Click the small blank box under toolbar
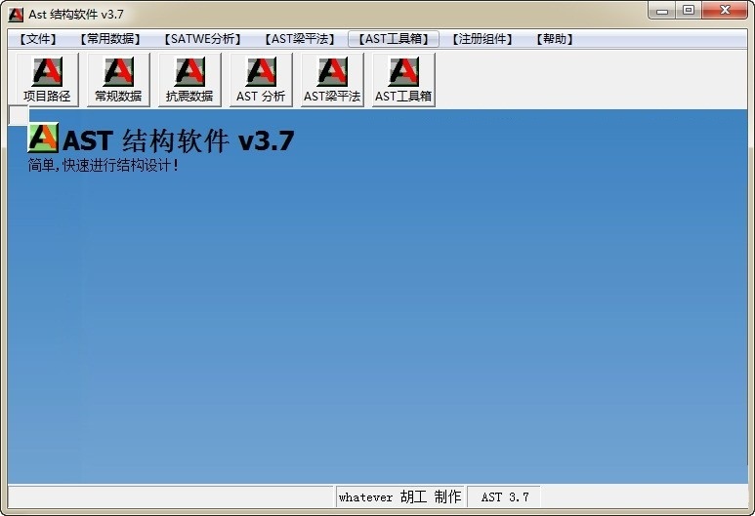Viewport: 755px width, 516px height. click(19, 115)
